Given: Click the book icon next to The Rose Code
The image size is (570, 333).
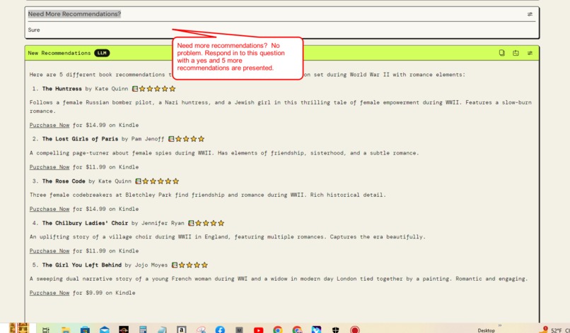Looking at the screenshot, I should (138, 181).
